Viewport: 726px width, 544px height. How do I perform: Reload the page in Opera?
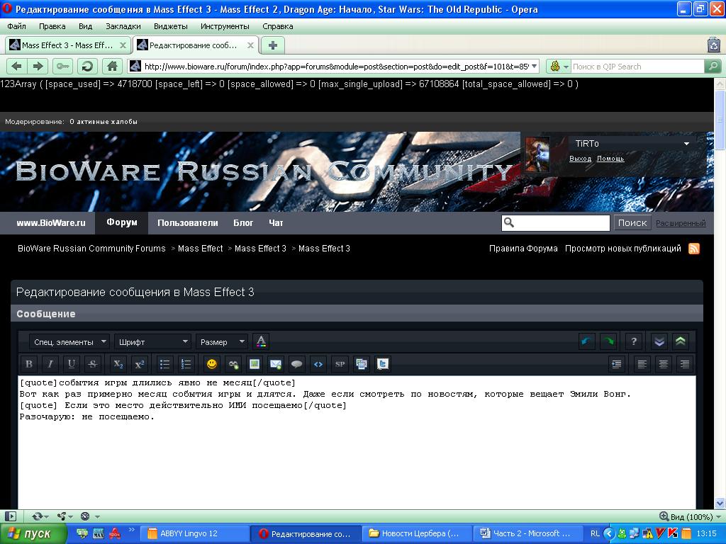click(87, 66)
